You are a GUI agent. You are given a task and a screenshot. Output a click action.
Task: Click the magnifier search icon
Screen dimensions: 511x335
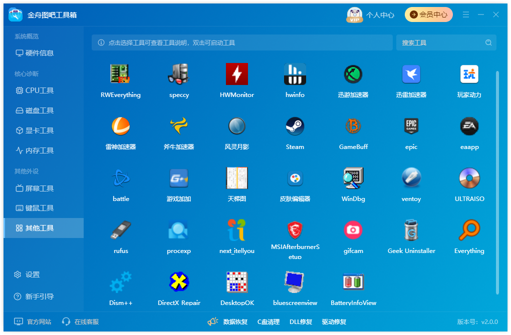coord(488,42)
